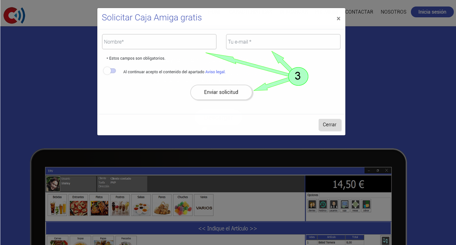The image size is (456, 245).
Task: Select the cobrar payment icon
Action: 366,205
